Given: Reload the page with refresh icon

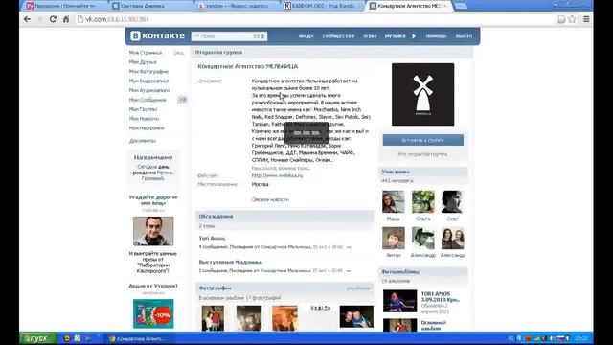Looking at the screenshot, I should [x=53, y=19].
